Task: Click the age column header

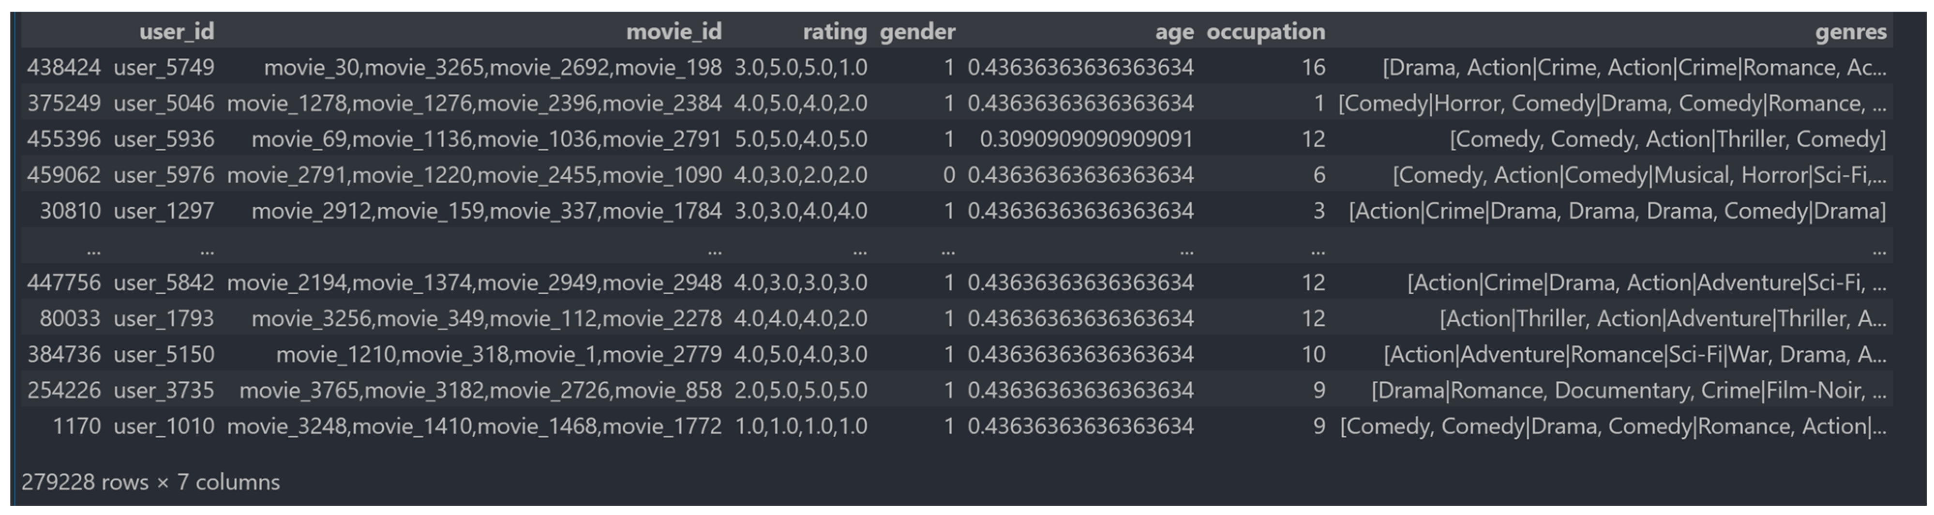Action: pyautogui.click(x=1174, y=32)
